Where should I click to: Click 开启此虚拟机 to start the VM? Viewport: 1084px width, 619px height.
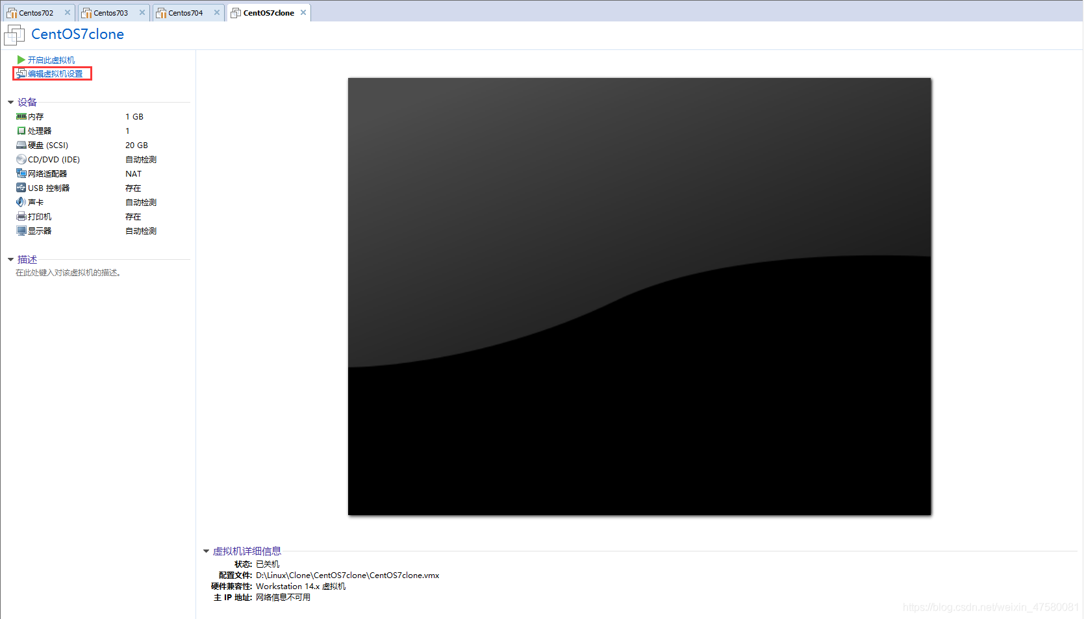click(51, 60)
